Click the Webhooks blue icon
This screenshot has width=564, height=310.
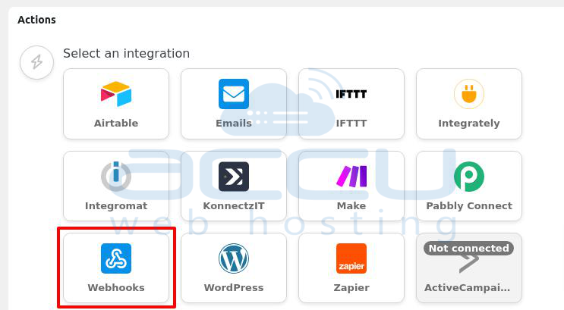[x=116, y=258]
